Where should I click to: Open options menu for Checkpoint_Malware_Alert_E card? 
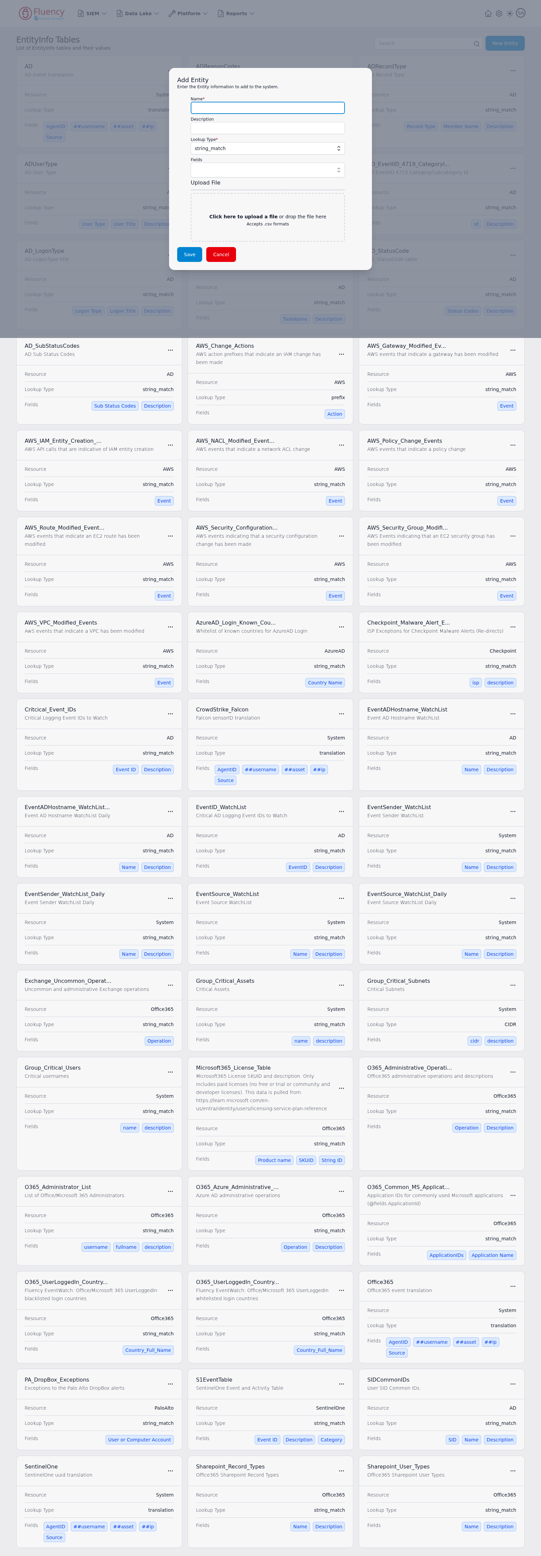coord(513,627)
